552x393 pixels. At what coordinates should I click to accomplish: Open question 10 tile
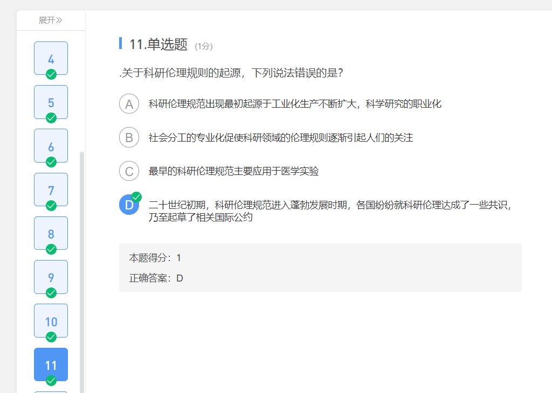[51, 320]
